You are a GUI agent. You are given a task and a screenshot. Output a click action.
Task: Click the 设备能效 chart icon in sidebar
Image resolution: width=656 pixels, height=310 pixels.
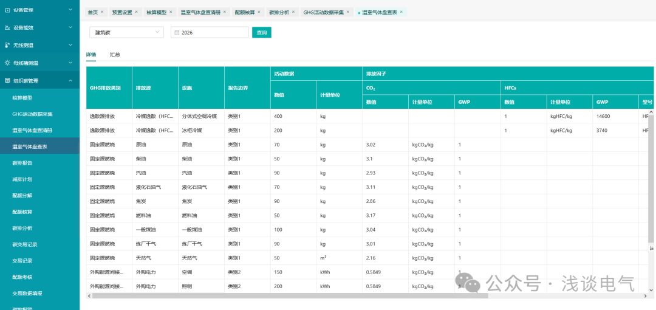tap(7, 27)
